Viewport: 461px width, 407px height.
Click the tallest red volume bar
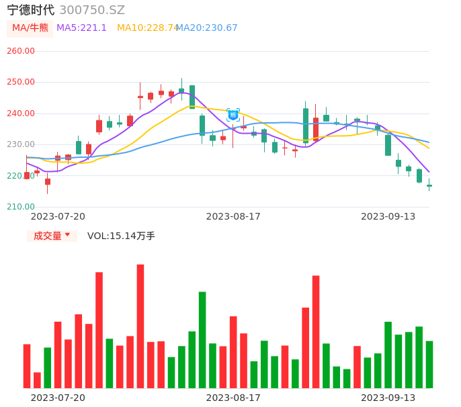140,326
